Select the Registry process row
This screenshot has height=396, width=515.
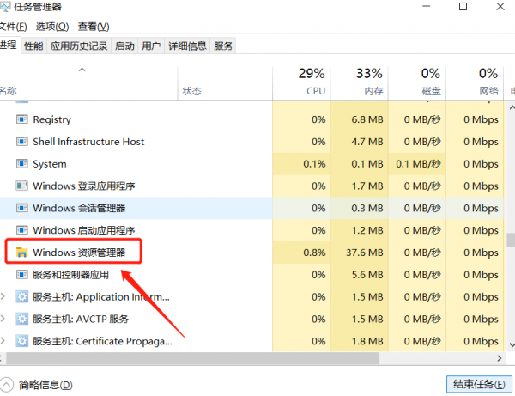coord(251,119)
